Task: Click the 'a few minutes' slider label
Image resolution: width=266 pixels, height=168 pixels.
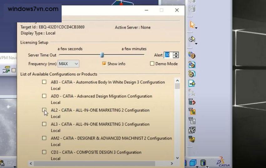Action: point(134,49)
